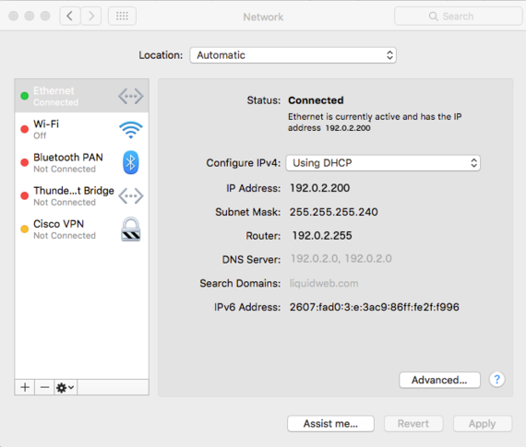Click the green status dot next to Ethernet
Image resolution: width=526 pixels, height=447 pixels.
(x=25, y=96)
